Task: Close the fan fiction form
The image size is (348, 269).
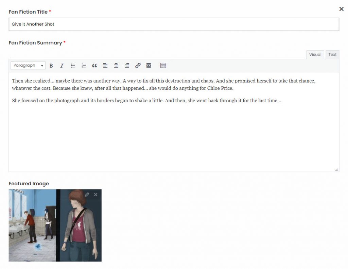Action: 341,9
